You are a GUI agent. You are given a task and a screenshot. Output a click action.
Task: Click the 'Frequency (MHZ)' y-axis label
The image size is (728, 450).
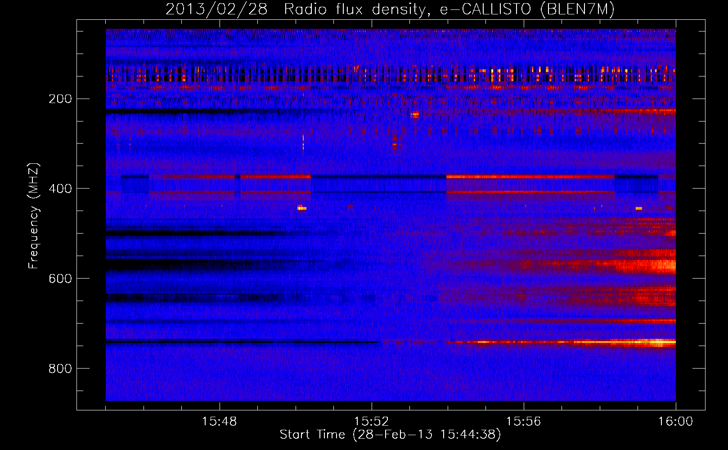pos(34,216)
